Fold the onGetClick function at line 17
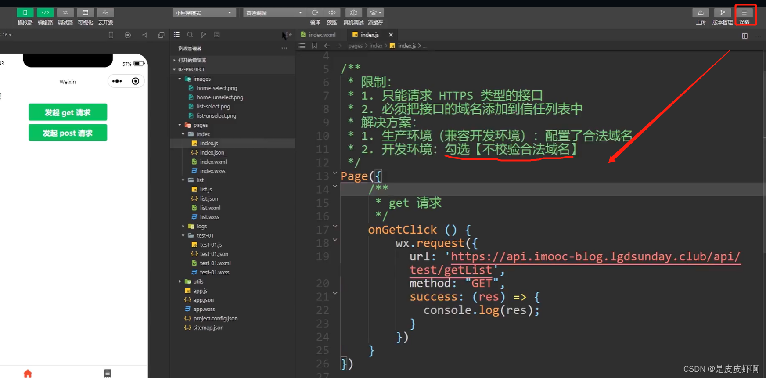The image size is (766, 378). (x=335, y=227)
